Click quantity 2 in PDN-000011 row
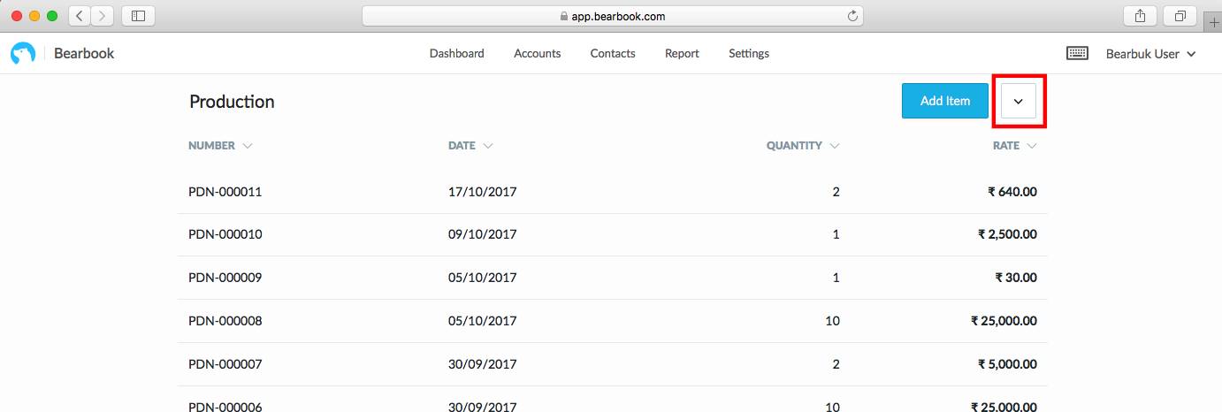 tap(836, 192)
